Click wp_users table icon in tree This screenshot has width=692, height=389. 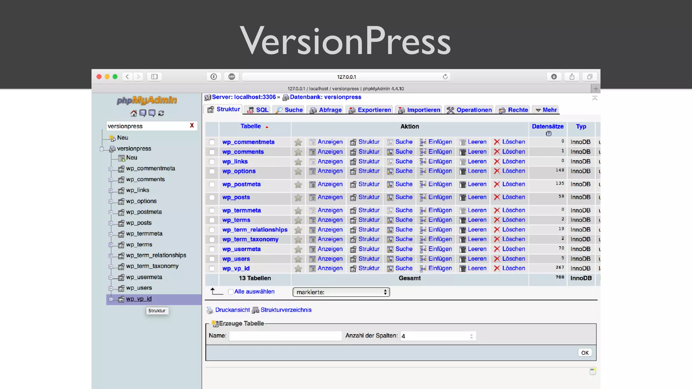(121, 288)
